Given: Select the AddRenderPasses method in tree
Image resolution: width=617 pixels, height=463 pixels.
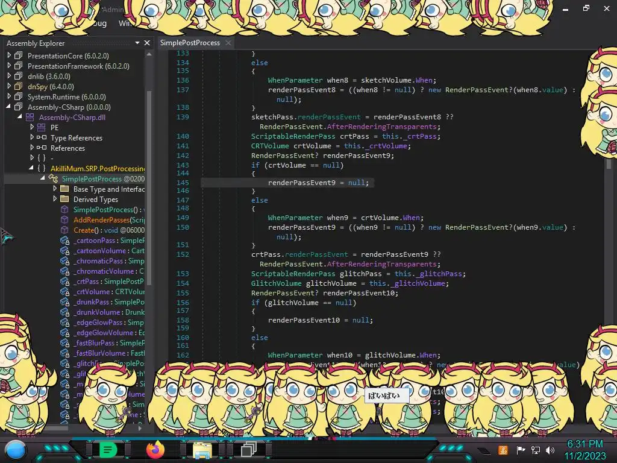Looking at the screenshot, I should pyautogui.click(x=109, y=219).
